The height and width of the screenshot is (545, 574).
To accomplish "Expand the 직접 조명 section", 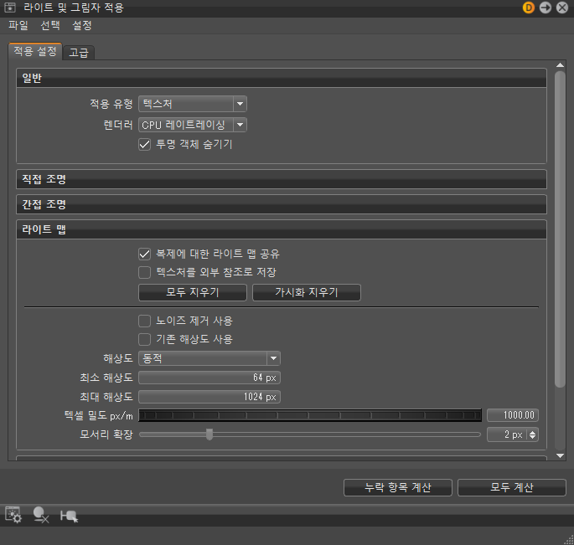I will (x=282, y=179).
